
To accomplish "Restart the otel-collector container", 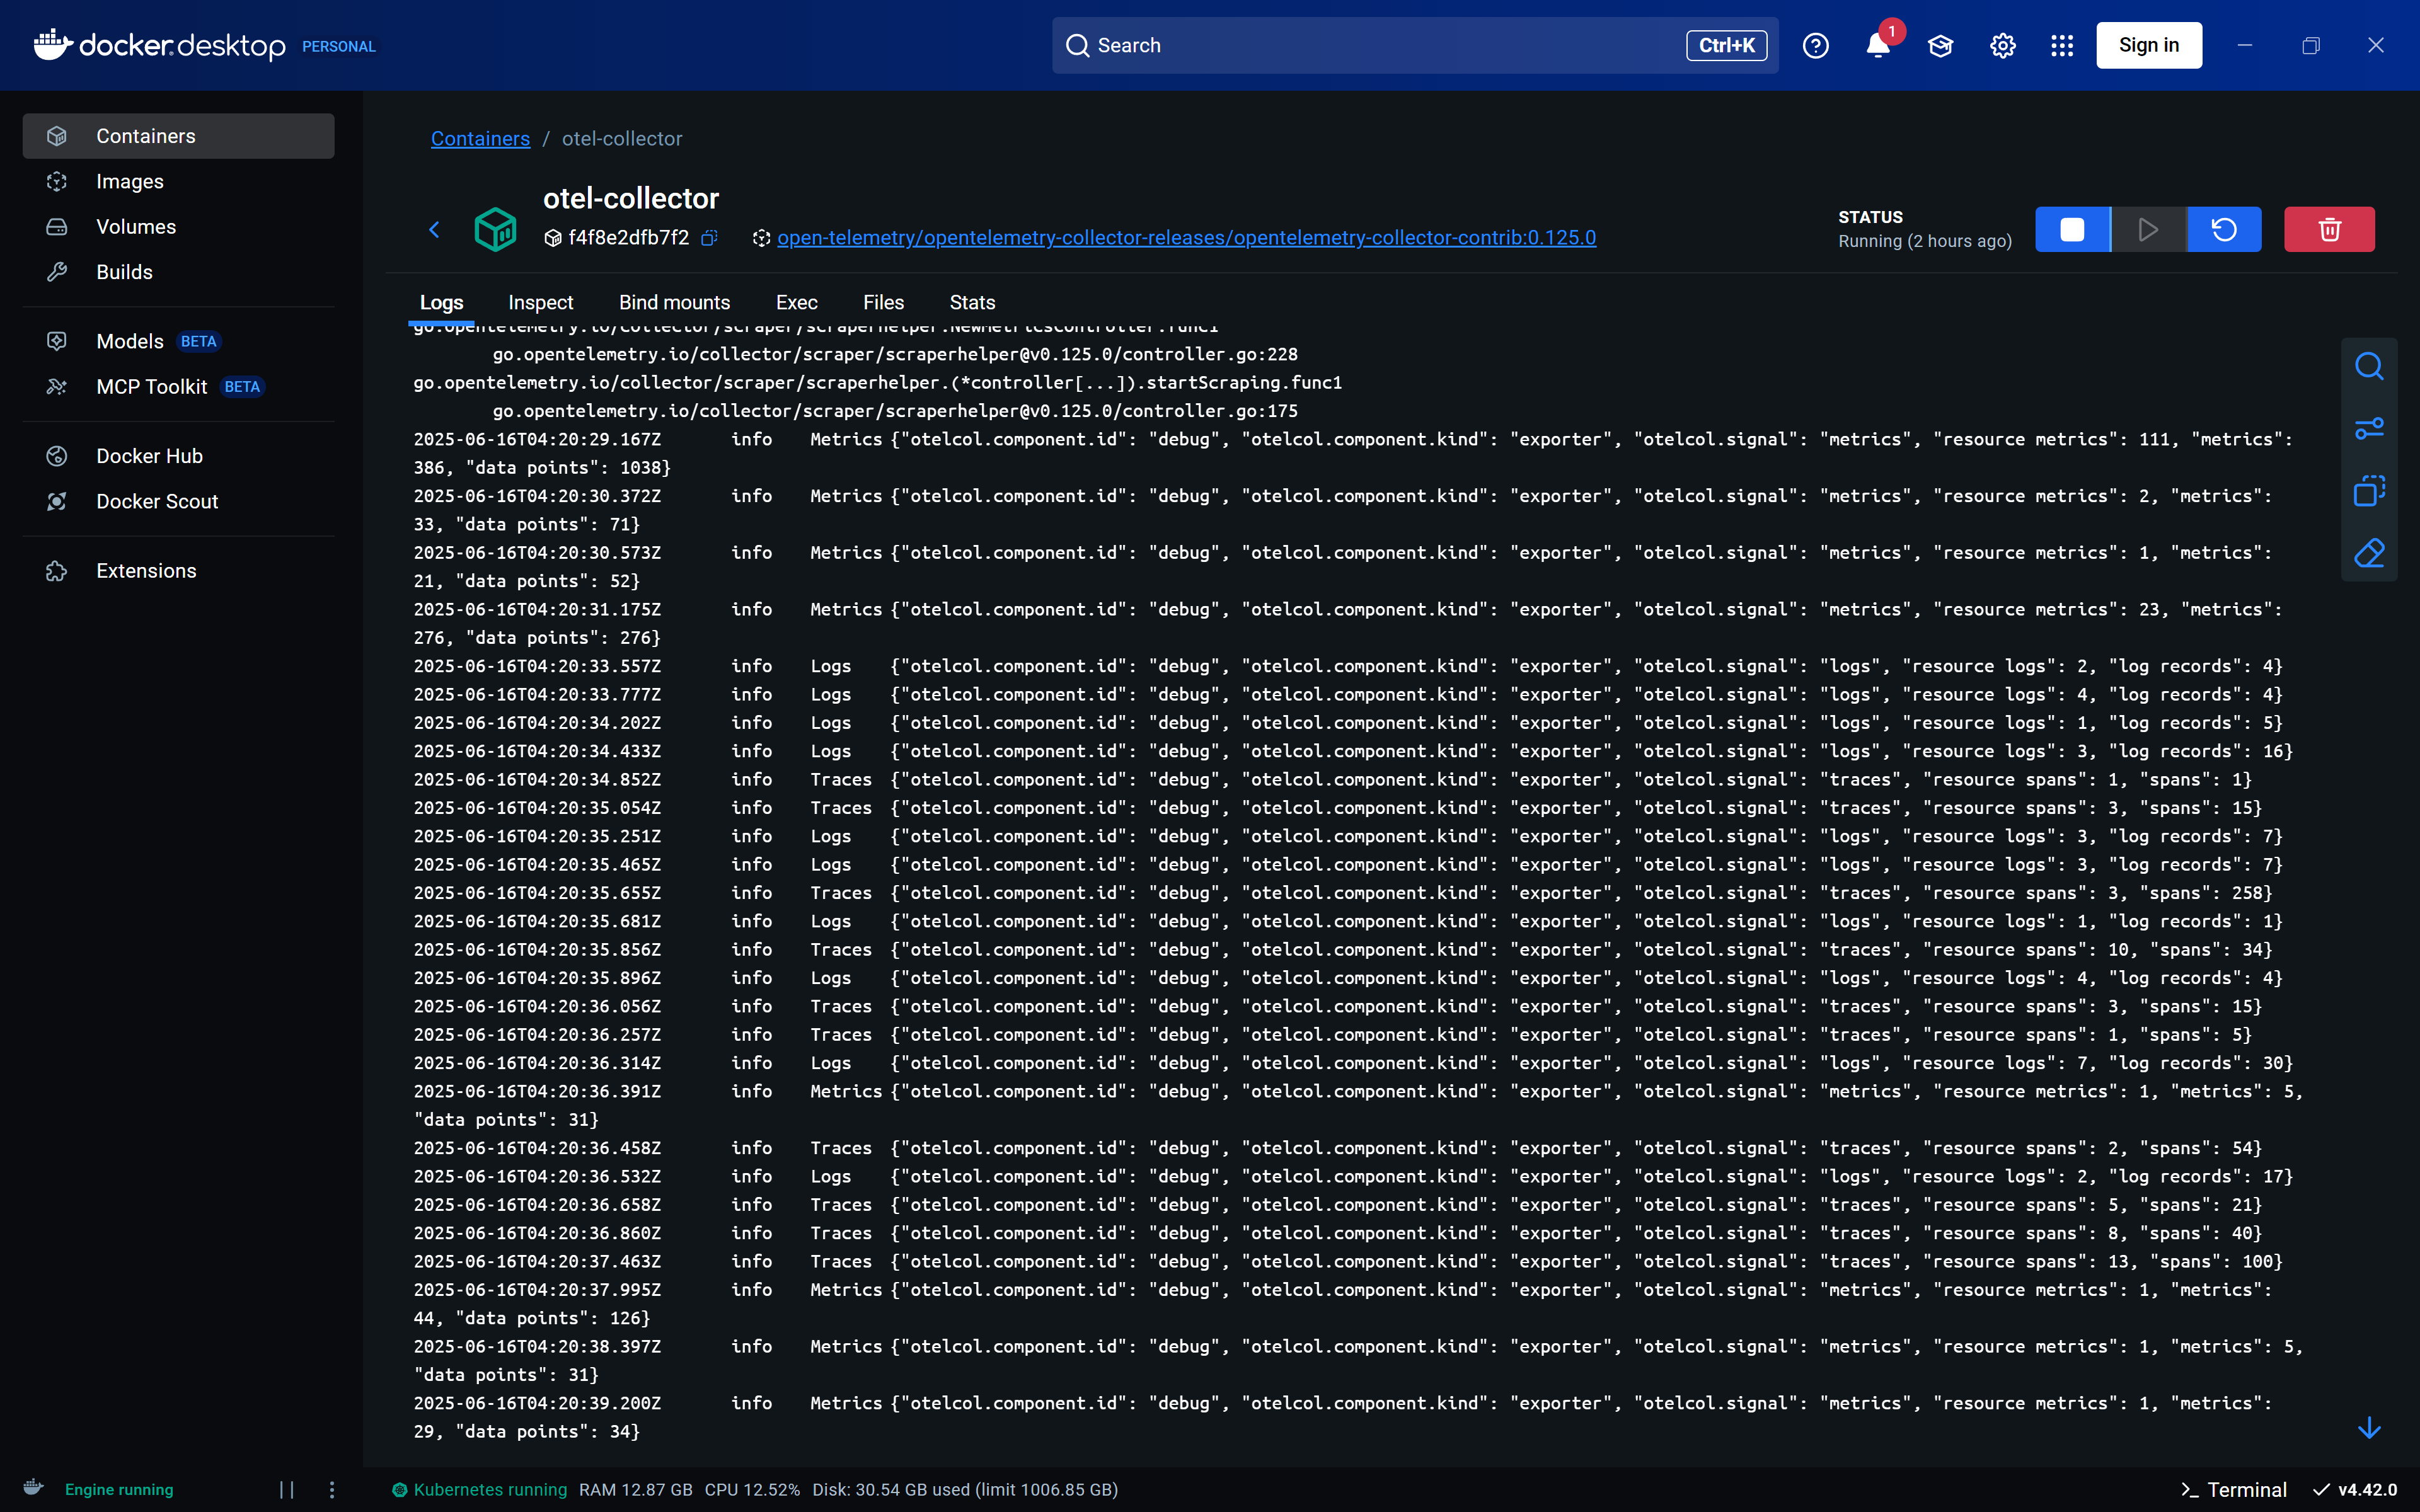I will tap(2223, 229).
